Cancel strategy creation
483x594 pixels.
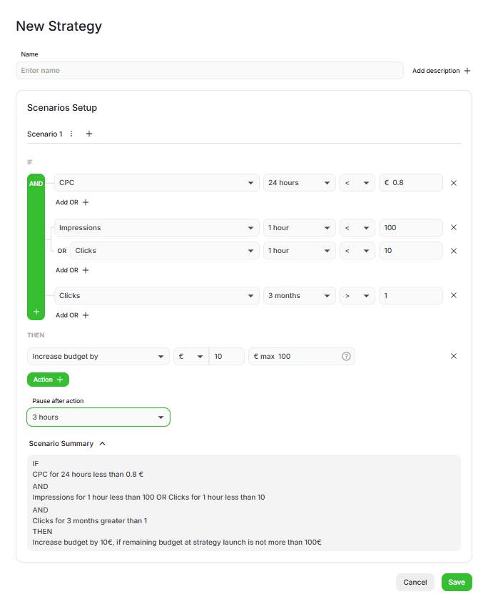[415, 582]
